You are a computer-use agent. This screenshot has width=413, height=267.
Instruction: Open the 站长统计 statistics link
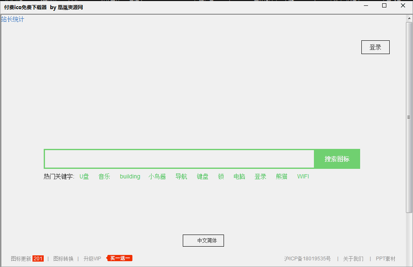13,19
